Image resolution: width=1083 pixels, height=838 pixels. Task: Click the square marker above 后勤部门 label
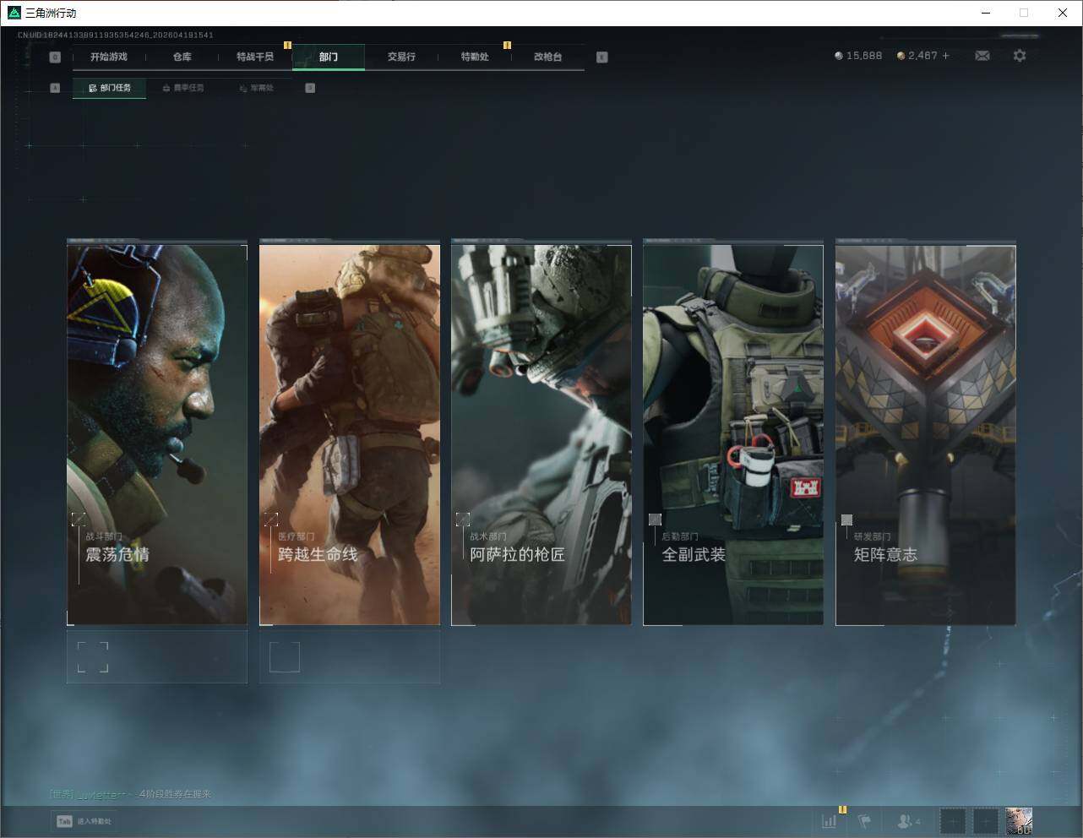click(655, 519)
